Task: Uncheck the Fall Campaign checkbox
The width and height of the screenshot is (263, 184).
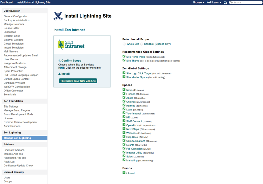Action: pos(124,148)
